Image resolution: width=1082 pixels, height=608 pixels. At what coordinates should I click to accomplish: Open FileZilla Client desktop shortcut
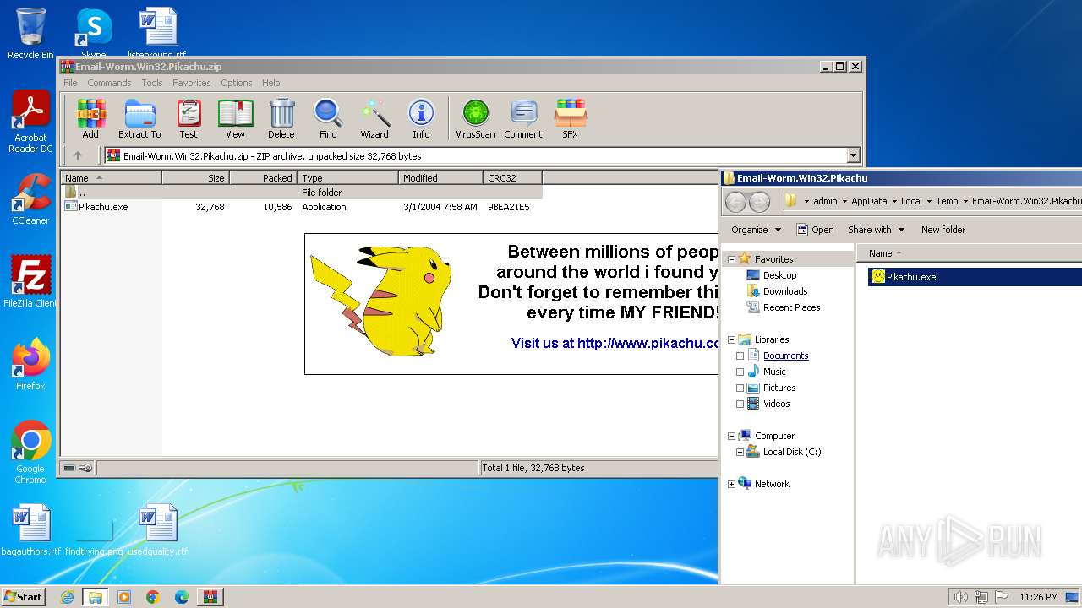tap(30, 281)
